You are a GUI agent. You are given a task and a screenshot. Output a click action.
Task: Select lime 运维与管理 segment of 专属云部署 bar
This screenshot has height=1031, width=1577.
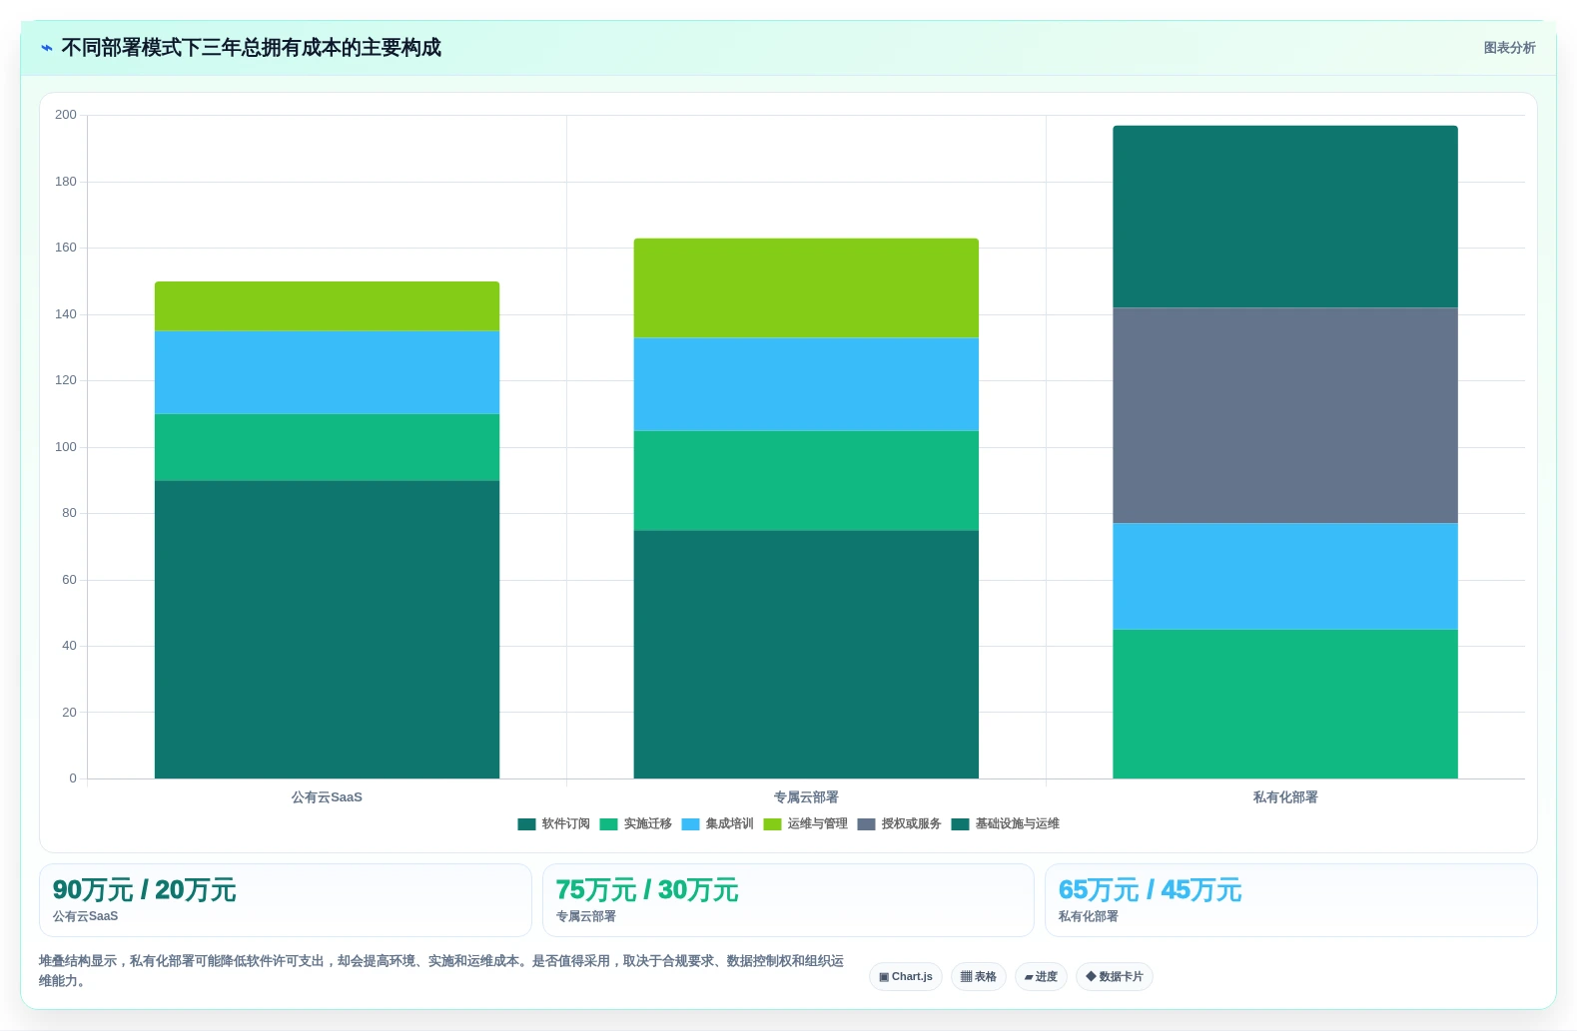[806, 288]
